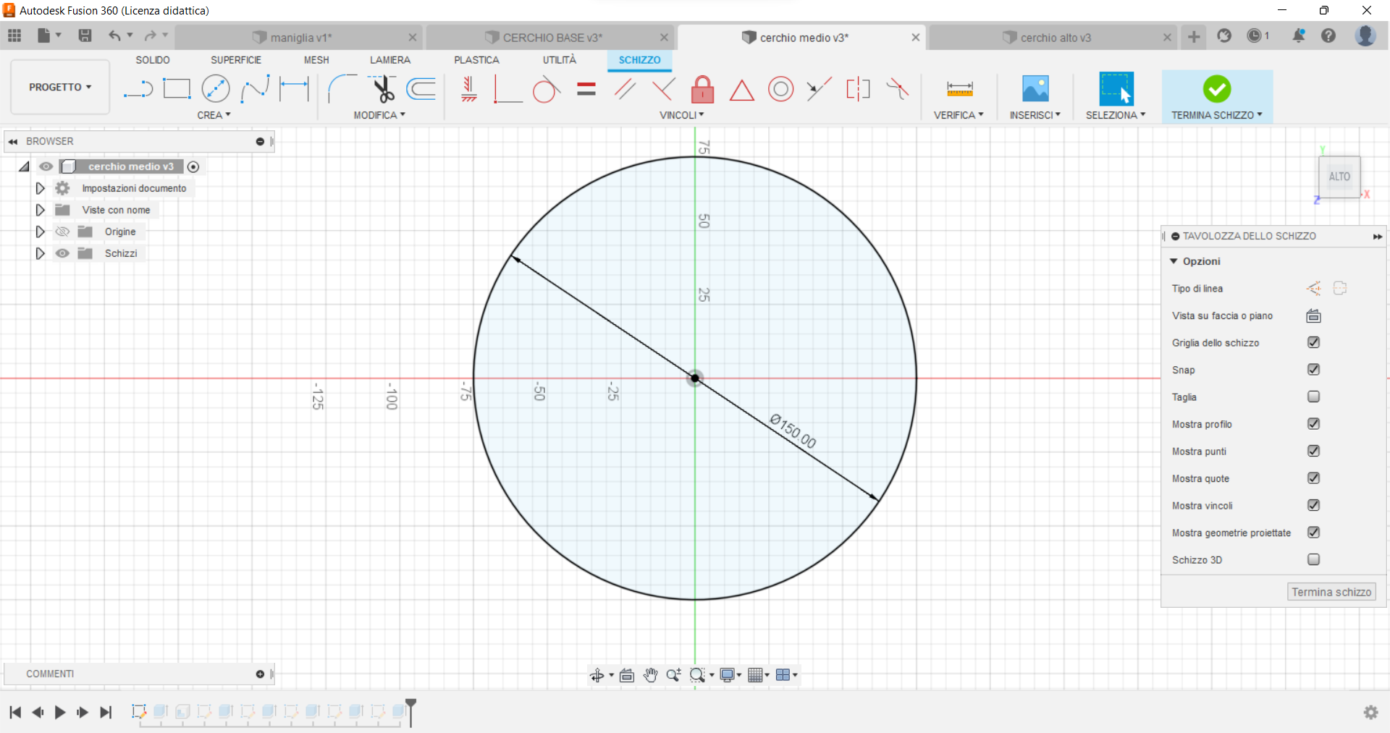1390x733 pixels.
Task: Enable the Taglia checkbox
Action: click(x=1313, y=397)
